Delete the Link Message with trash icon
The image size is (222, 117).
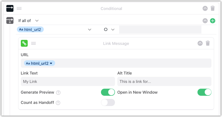208,43
